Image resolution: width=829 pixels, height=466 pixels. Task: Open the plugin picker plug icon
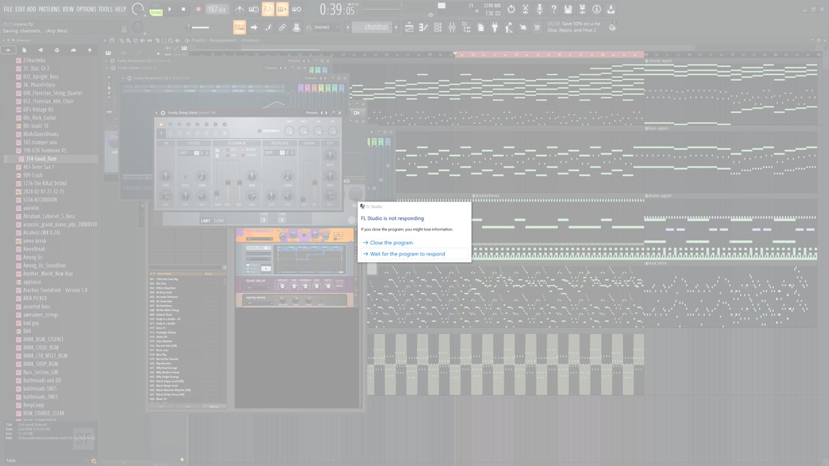tap(495, 27)
